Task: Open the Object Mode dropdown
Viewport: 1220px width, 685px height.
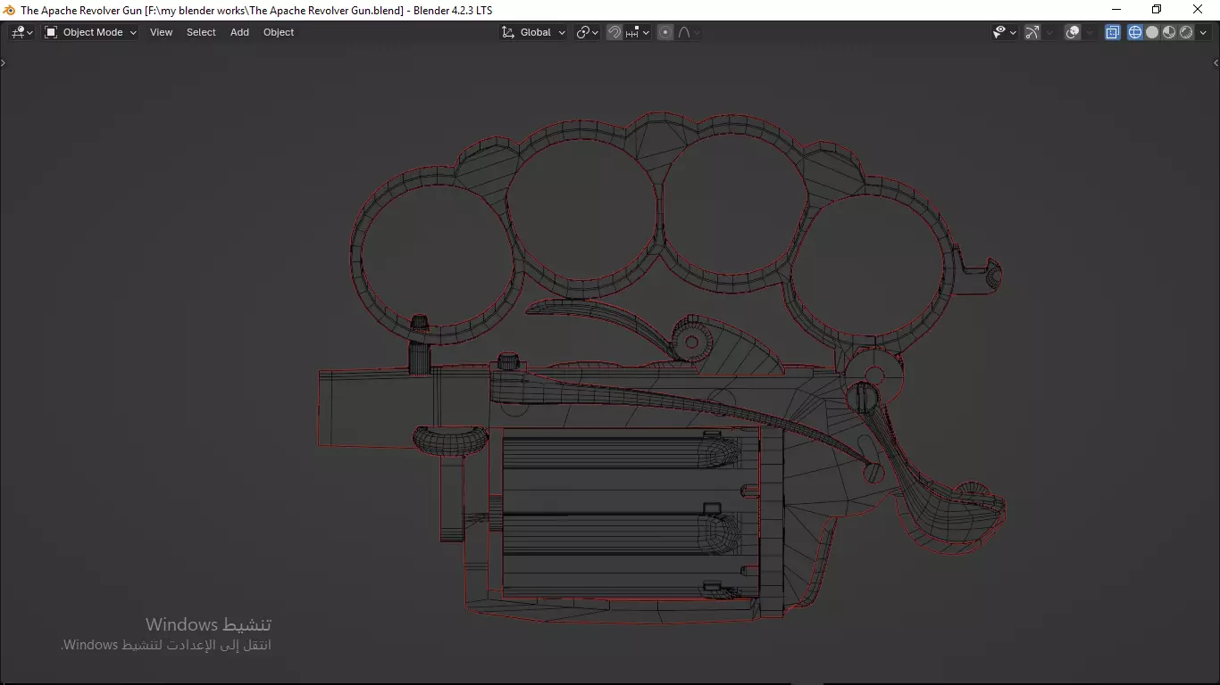Action: pos(90,32)
